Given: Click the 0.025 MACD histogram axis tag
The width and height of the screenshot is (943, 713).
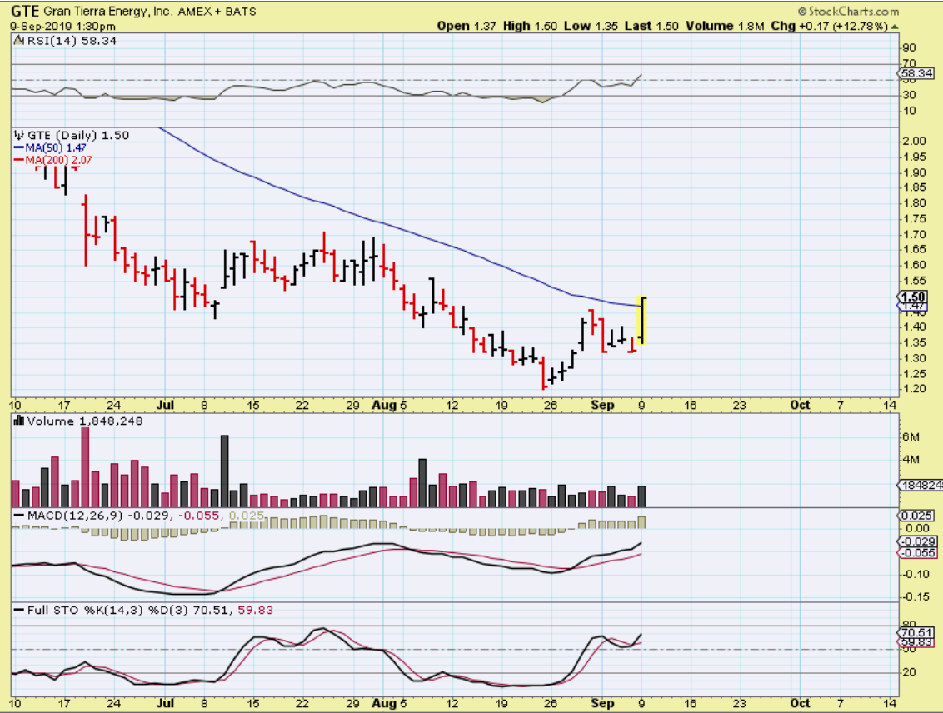Looking at the screenshot, I should pos(917,516).
